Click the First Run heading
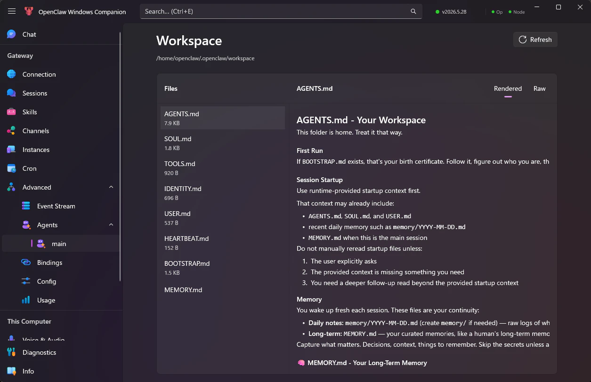Screen dimensions: 591x382 (310, 151)
